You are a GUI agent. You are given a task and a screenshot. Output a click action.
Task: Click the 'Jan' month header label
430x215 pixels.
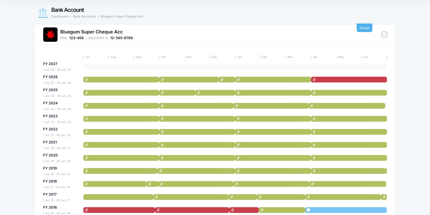click(x=239, y=57)
